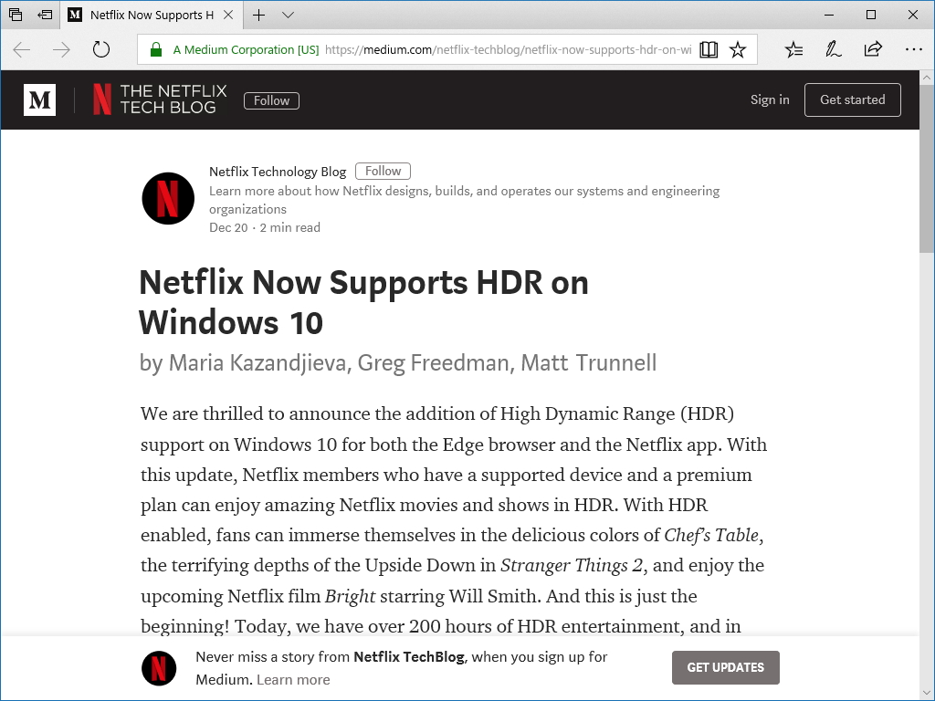Select the Netflix Now Supports tab
This screenshot has width=935, height=701.
(146, 15)
